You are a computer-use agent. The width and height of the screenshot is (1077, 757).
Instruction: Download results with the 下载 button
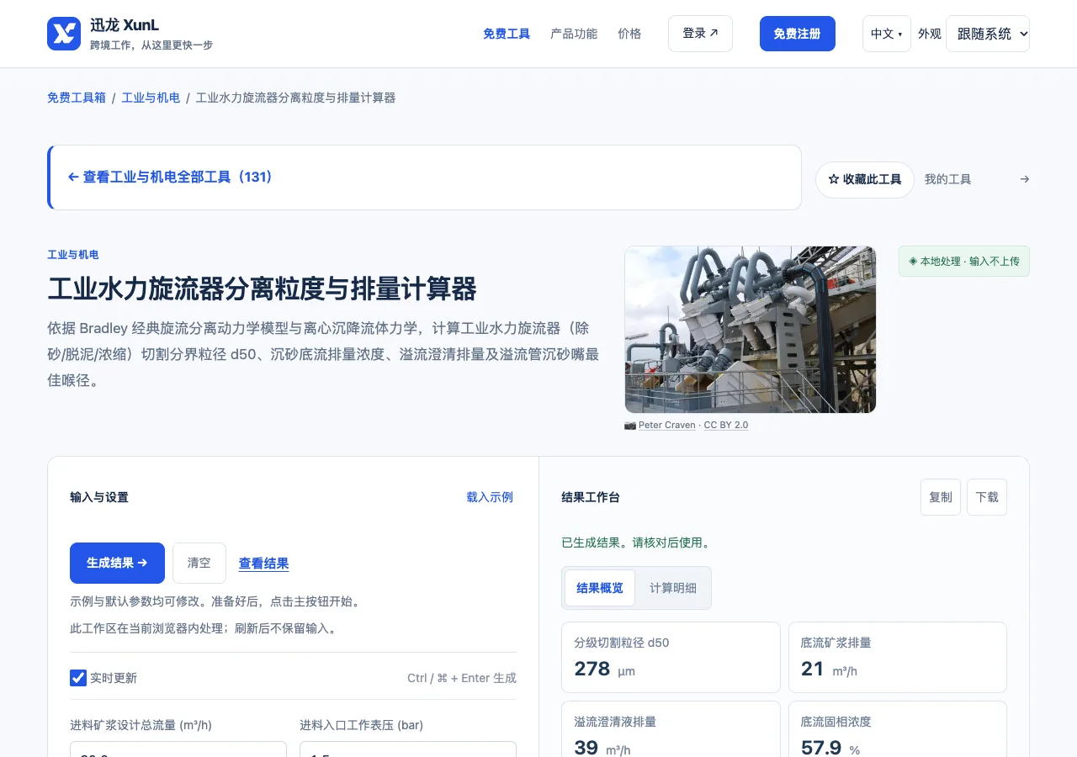[x=987, y=497]
